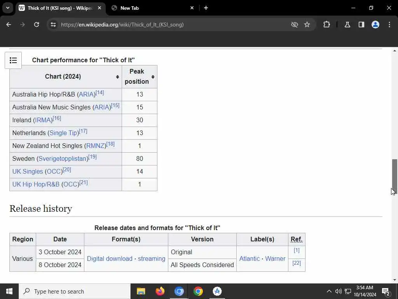Open OCC link in UK Hip Hop/R&B row
The width and height of the screenshot is (398, 299).
coord(71,184)
